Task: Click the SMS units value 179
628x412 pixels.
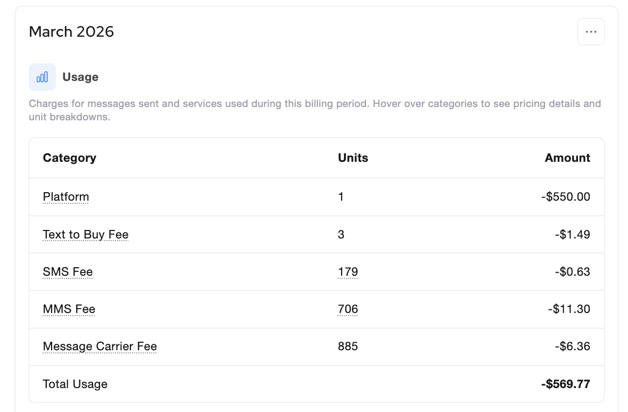Action: tap(348, 272)
